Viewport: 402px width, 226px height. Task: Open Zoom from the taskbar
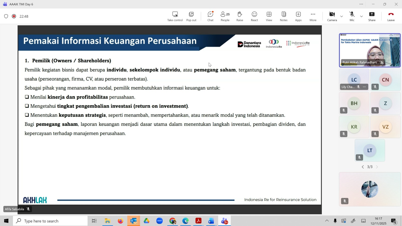[160, 221]
